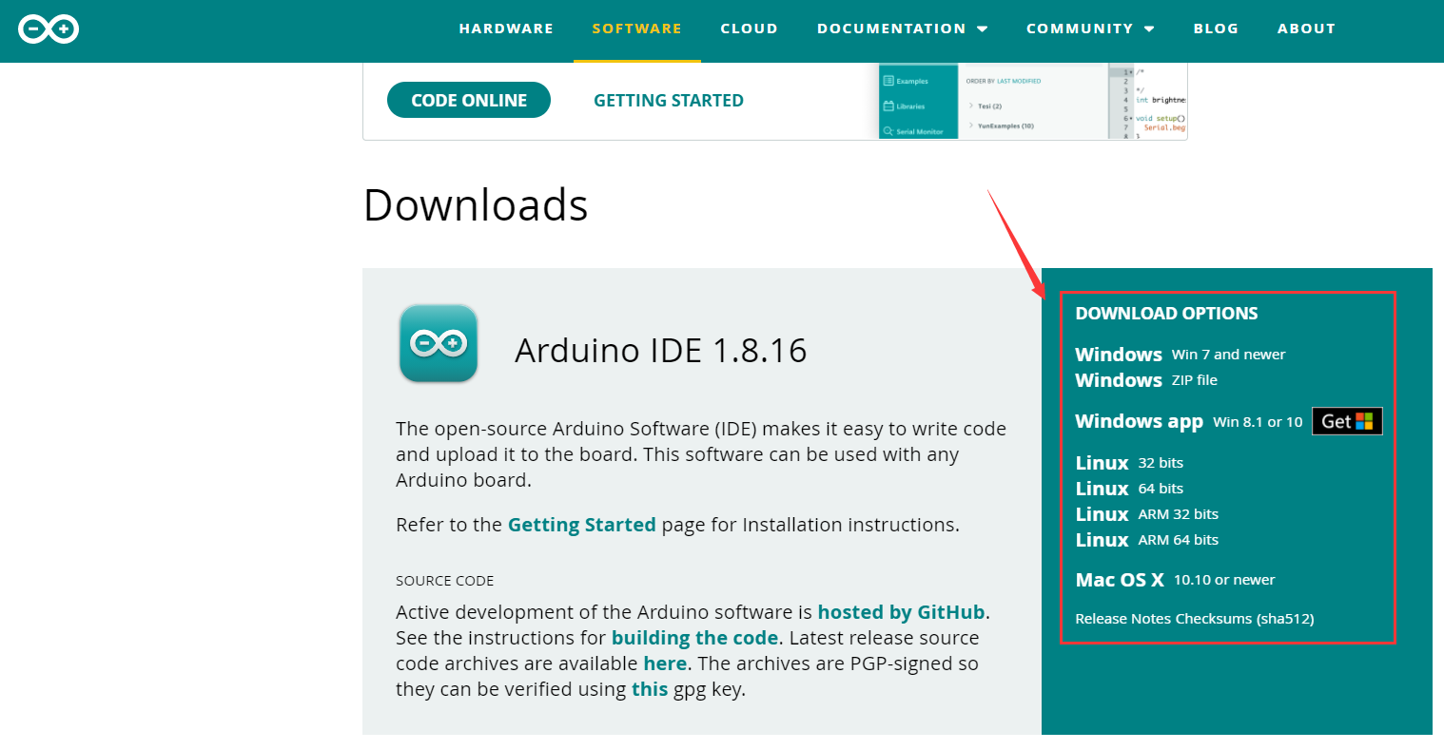Screen dimensions: 1444x750
Task: Open the Hardware menu item
Action: pyautogui.click(x=506, y=29)
